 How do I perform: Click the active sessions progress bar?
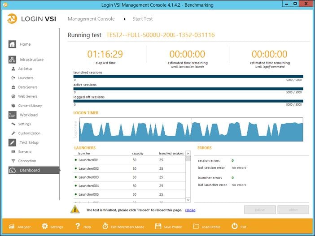click(188, 89)
